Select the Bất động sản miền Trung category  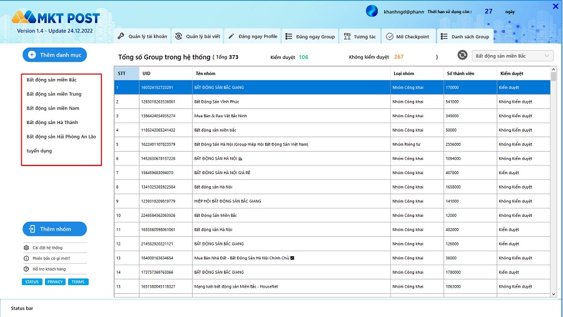click(54, 94)
